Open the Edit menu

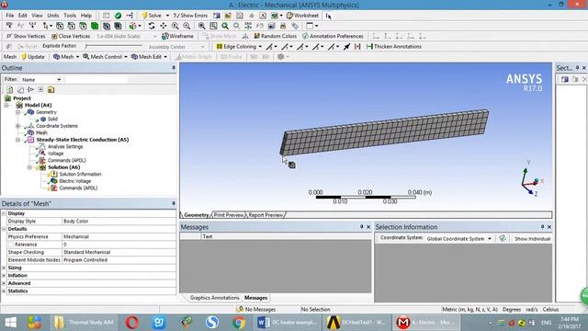[x=23, y=16]
